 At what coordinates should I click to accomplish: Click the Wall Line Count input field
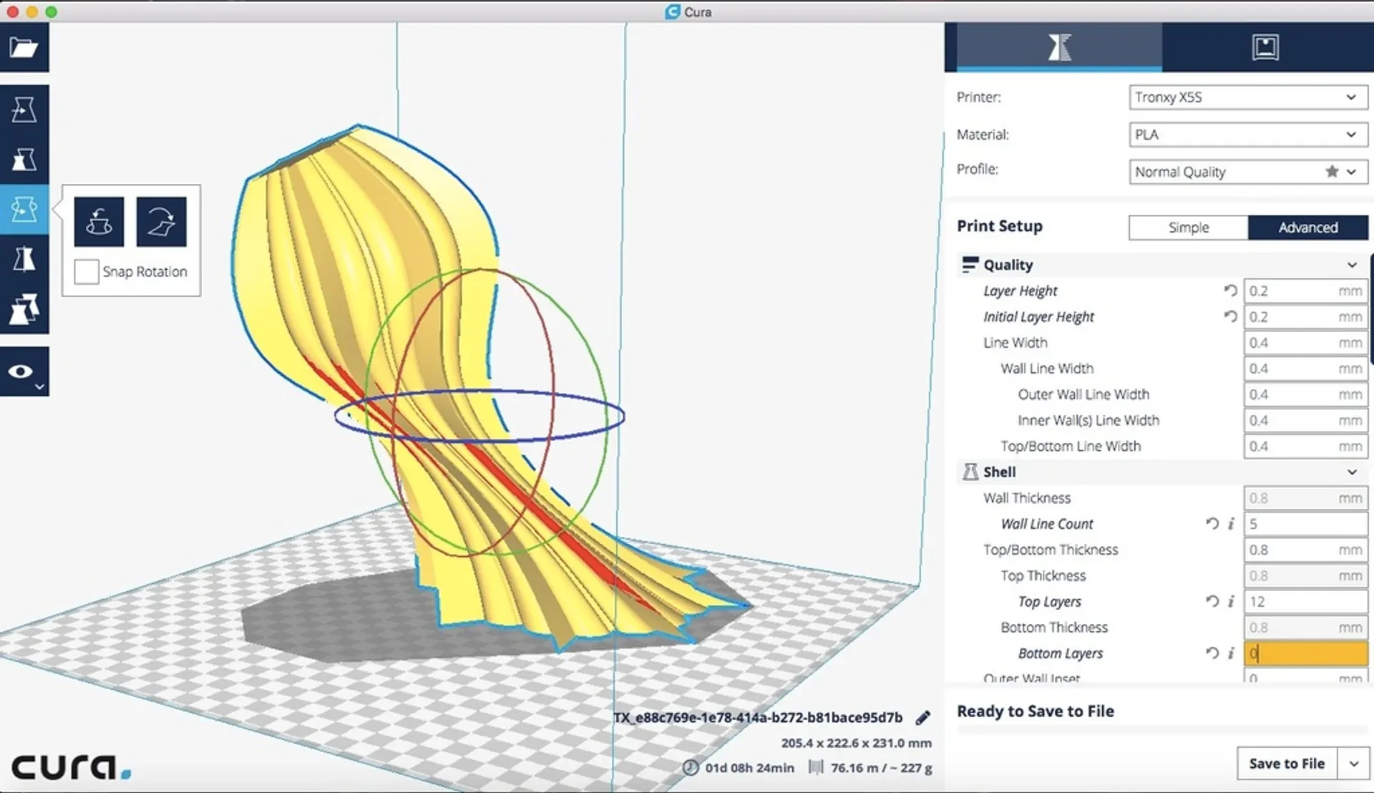click(1306, 524)
